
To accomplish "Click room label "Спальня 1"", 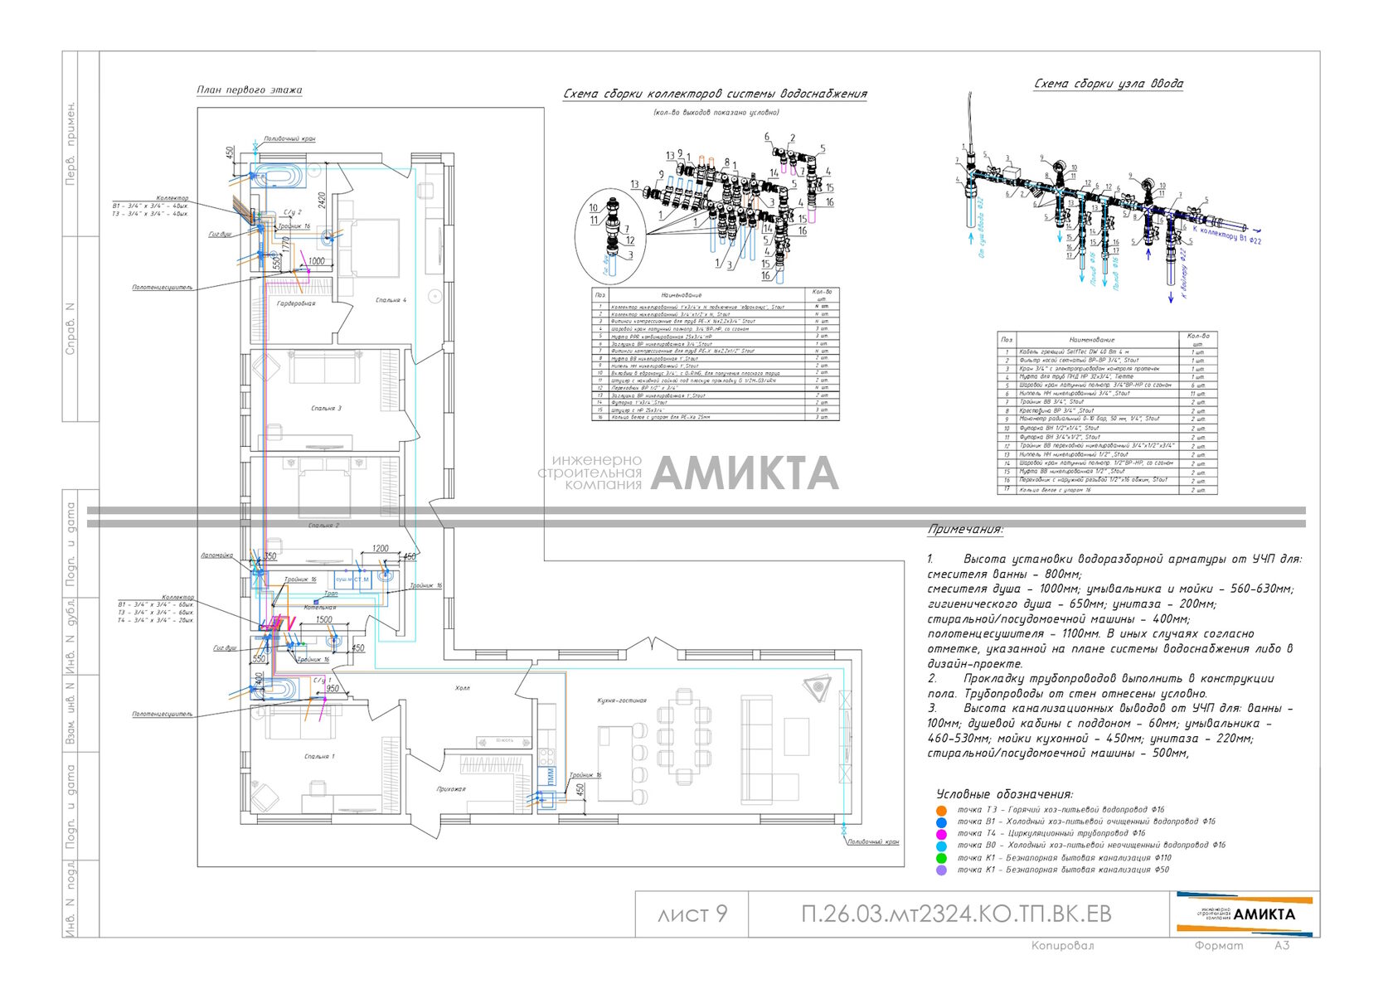I will tap(320, 757).
